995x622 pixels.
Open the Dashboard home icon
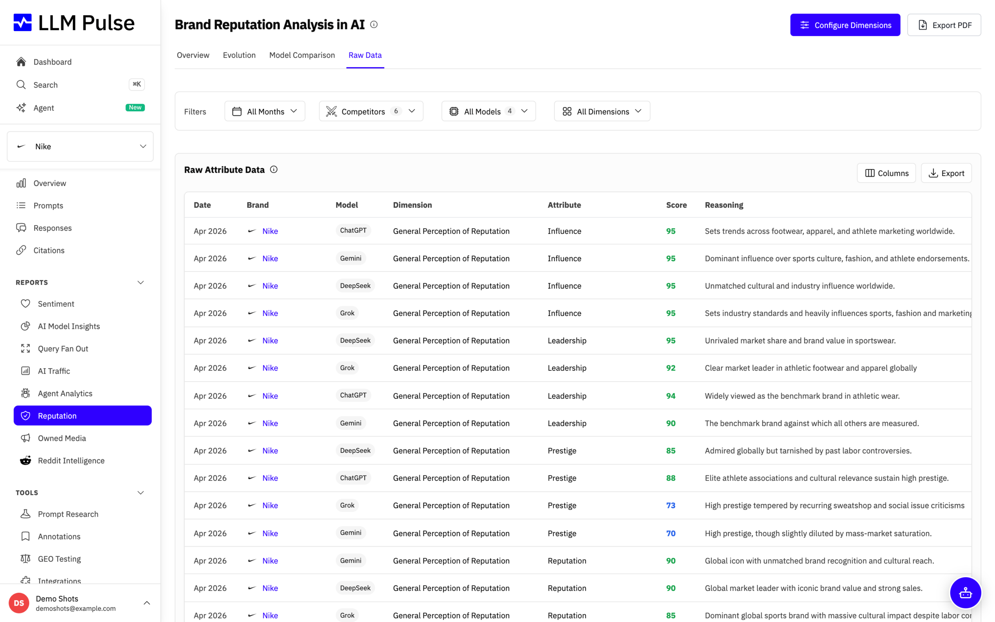tap(21, 62)
